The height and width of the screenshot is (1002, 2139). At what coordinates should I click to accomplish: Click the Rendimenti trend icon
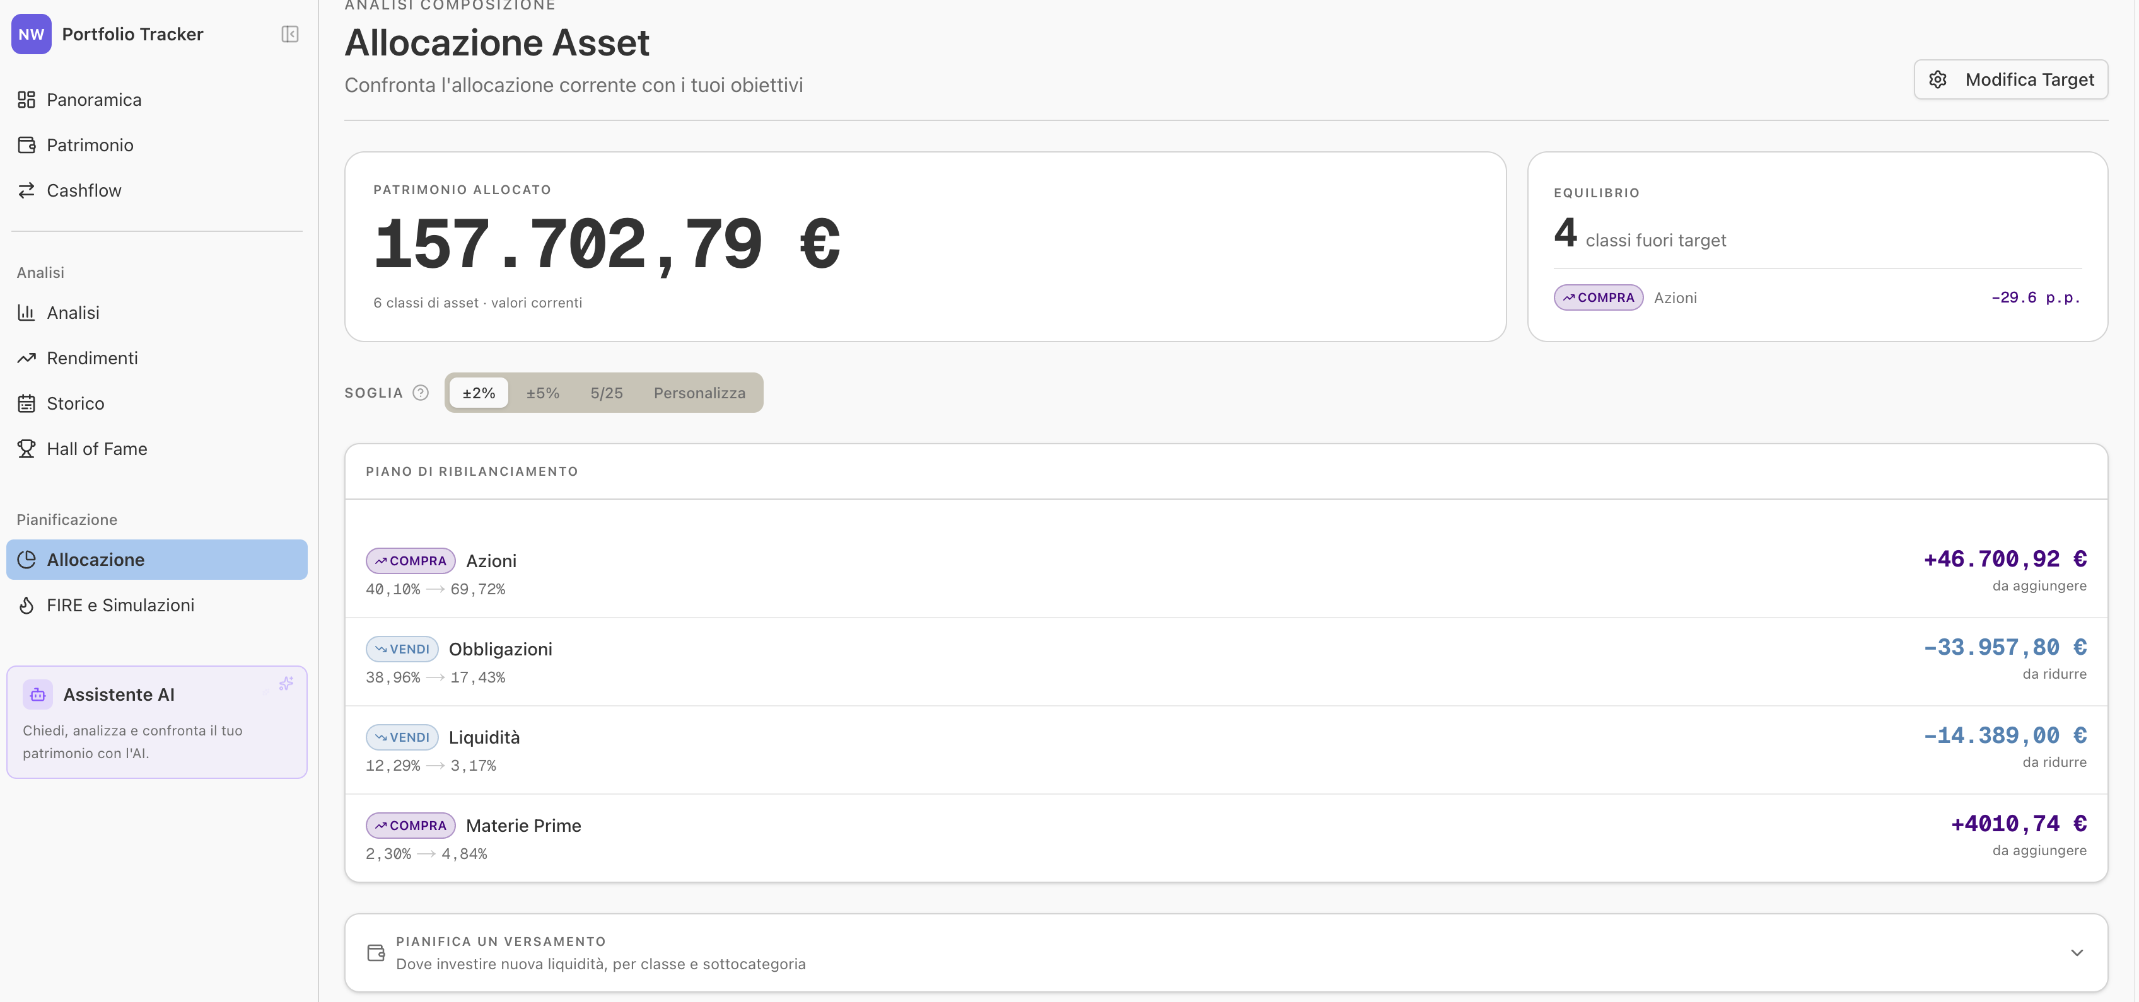(26, 359)
